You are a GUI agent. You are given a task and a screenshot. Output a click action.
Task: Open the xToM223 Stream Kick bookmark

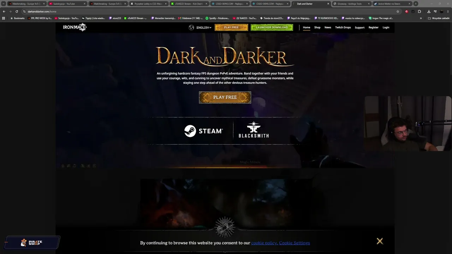[x=135, y=18]
